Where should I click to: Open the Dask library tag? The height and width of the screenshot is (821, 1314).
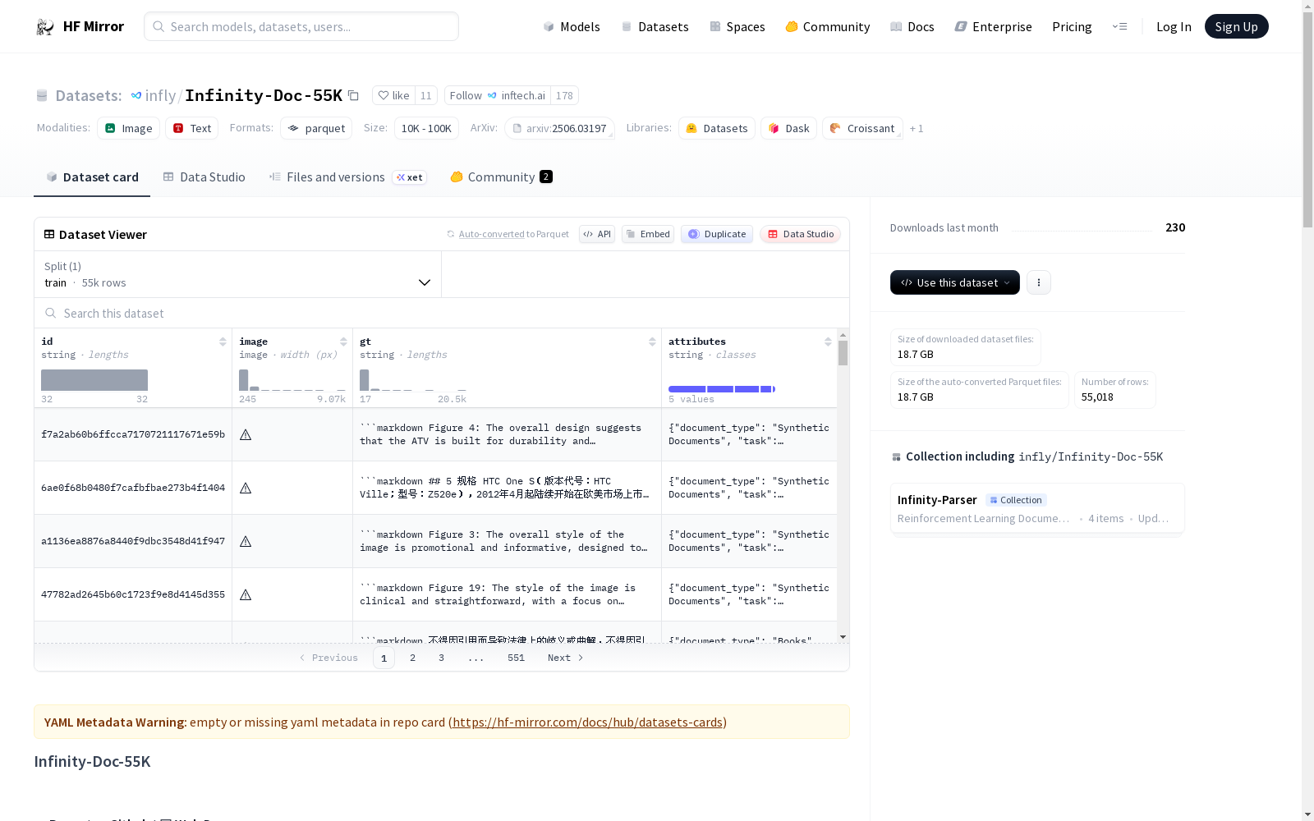coord(788,128)
